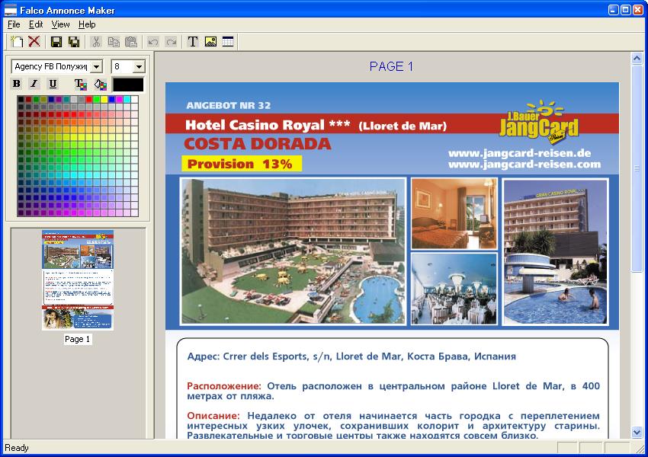This screenshot has height=457, width=648.
Task: Expand the font name dropdown arrow
Action: click(96, 66)
